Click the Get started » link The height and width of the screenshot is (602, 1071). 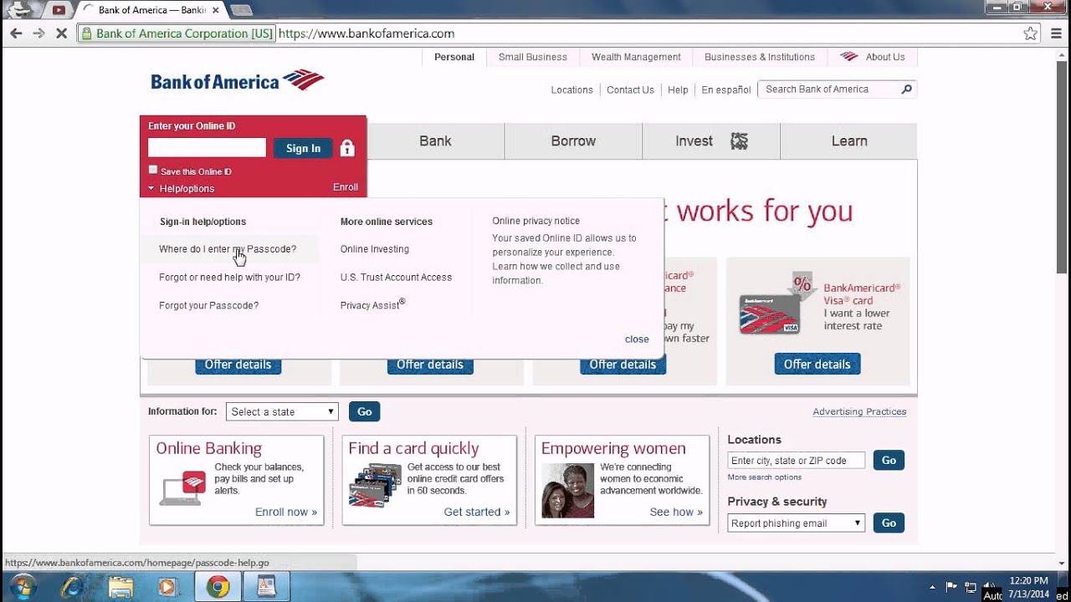coord(477,512)
